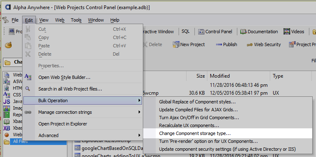Click the folder icon in path bar
The image size is (316, 157).
[x=7, y=62]
